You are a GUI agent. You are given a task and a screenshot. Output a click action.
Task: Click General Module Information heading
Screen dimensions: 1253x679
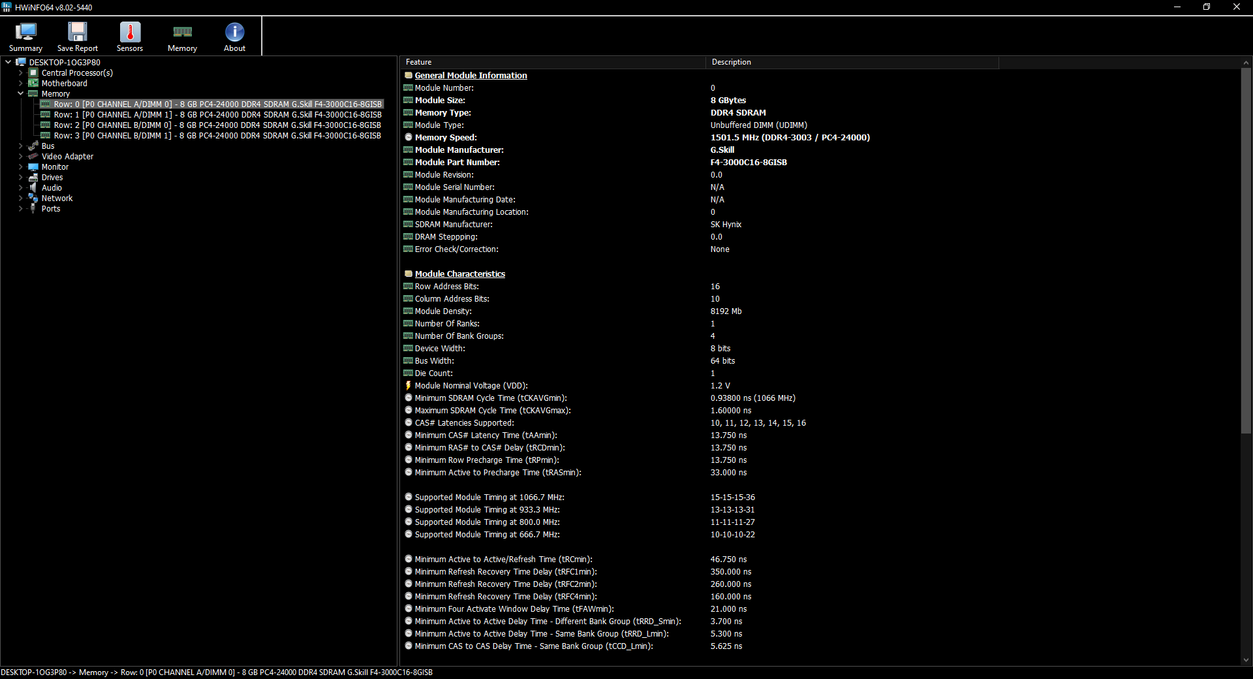click(471, 75)
